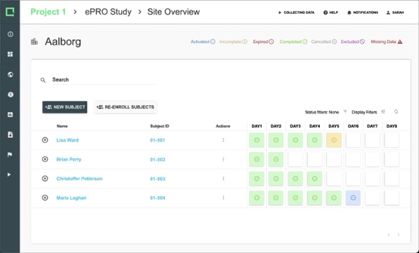Click the Site Overview breadcrumb
The height and width of the screenshot is (253, 419).
pos(173,12)
